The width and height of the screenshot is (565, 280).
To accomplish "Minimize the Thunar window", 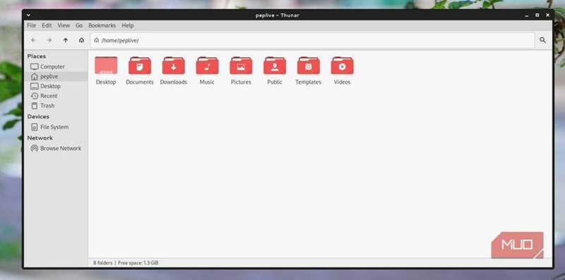I will pyautogui.click(x=527, y=15).
